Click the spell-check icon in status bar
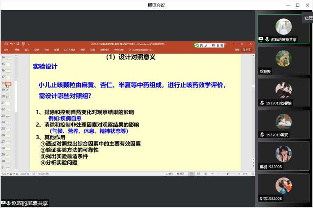Viewport: 313px width, 208px height. pos(34,174)
